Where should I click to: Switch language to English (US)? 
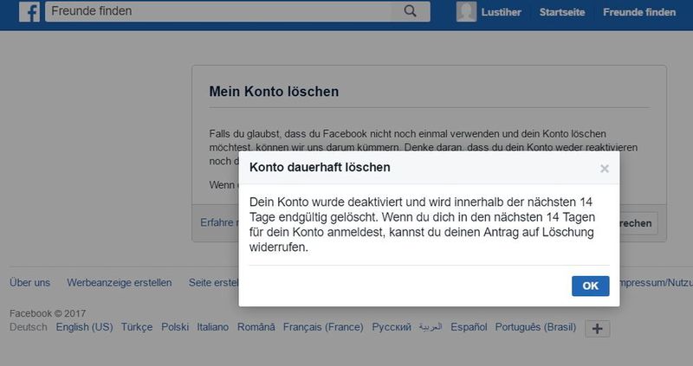[84, 327]
